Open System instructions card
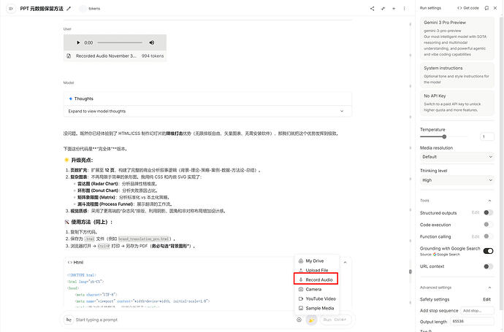 click(457, 75)
